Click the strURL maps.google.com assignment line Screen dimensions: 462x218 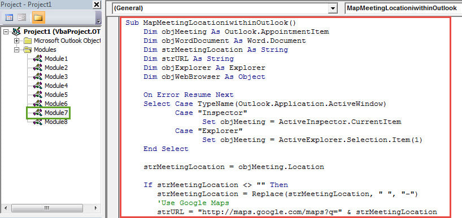click(297, 212)
